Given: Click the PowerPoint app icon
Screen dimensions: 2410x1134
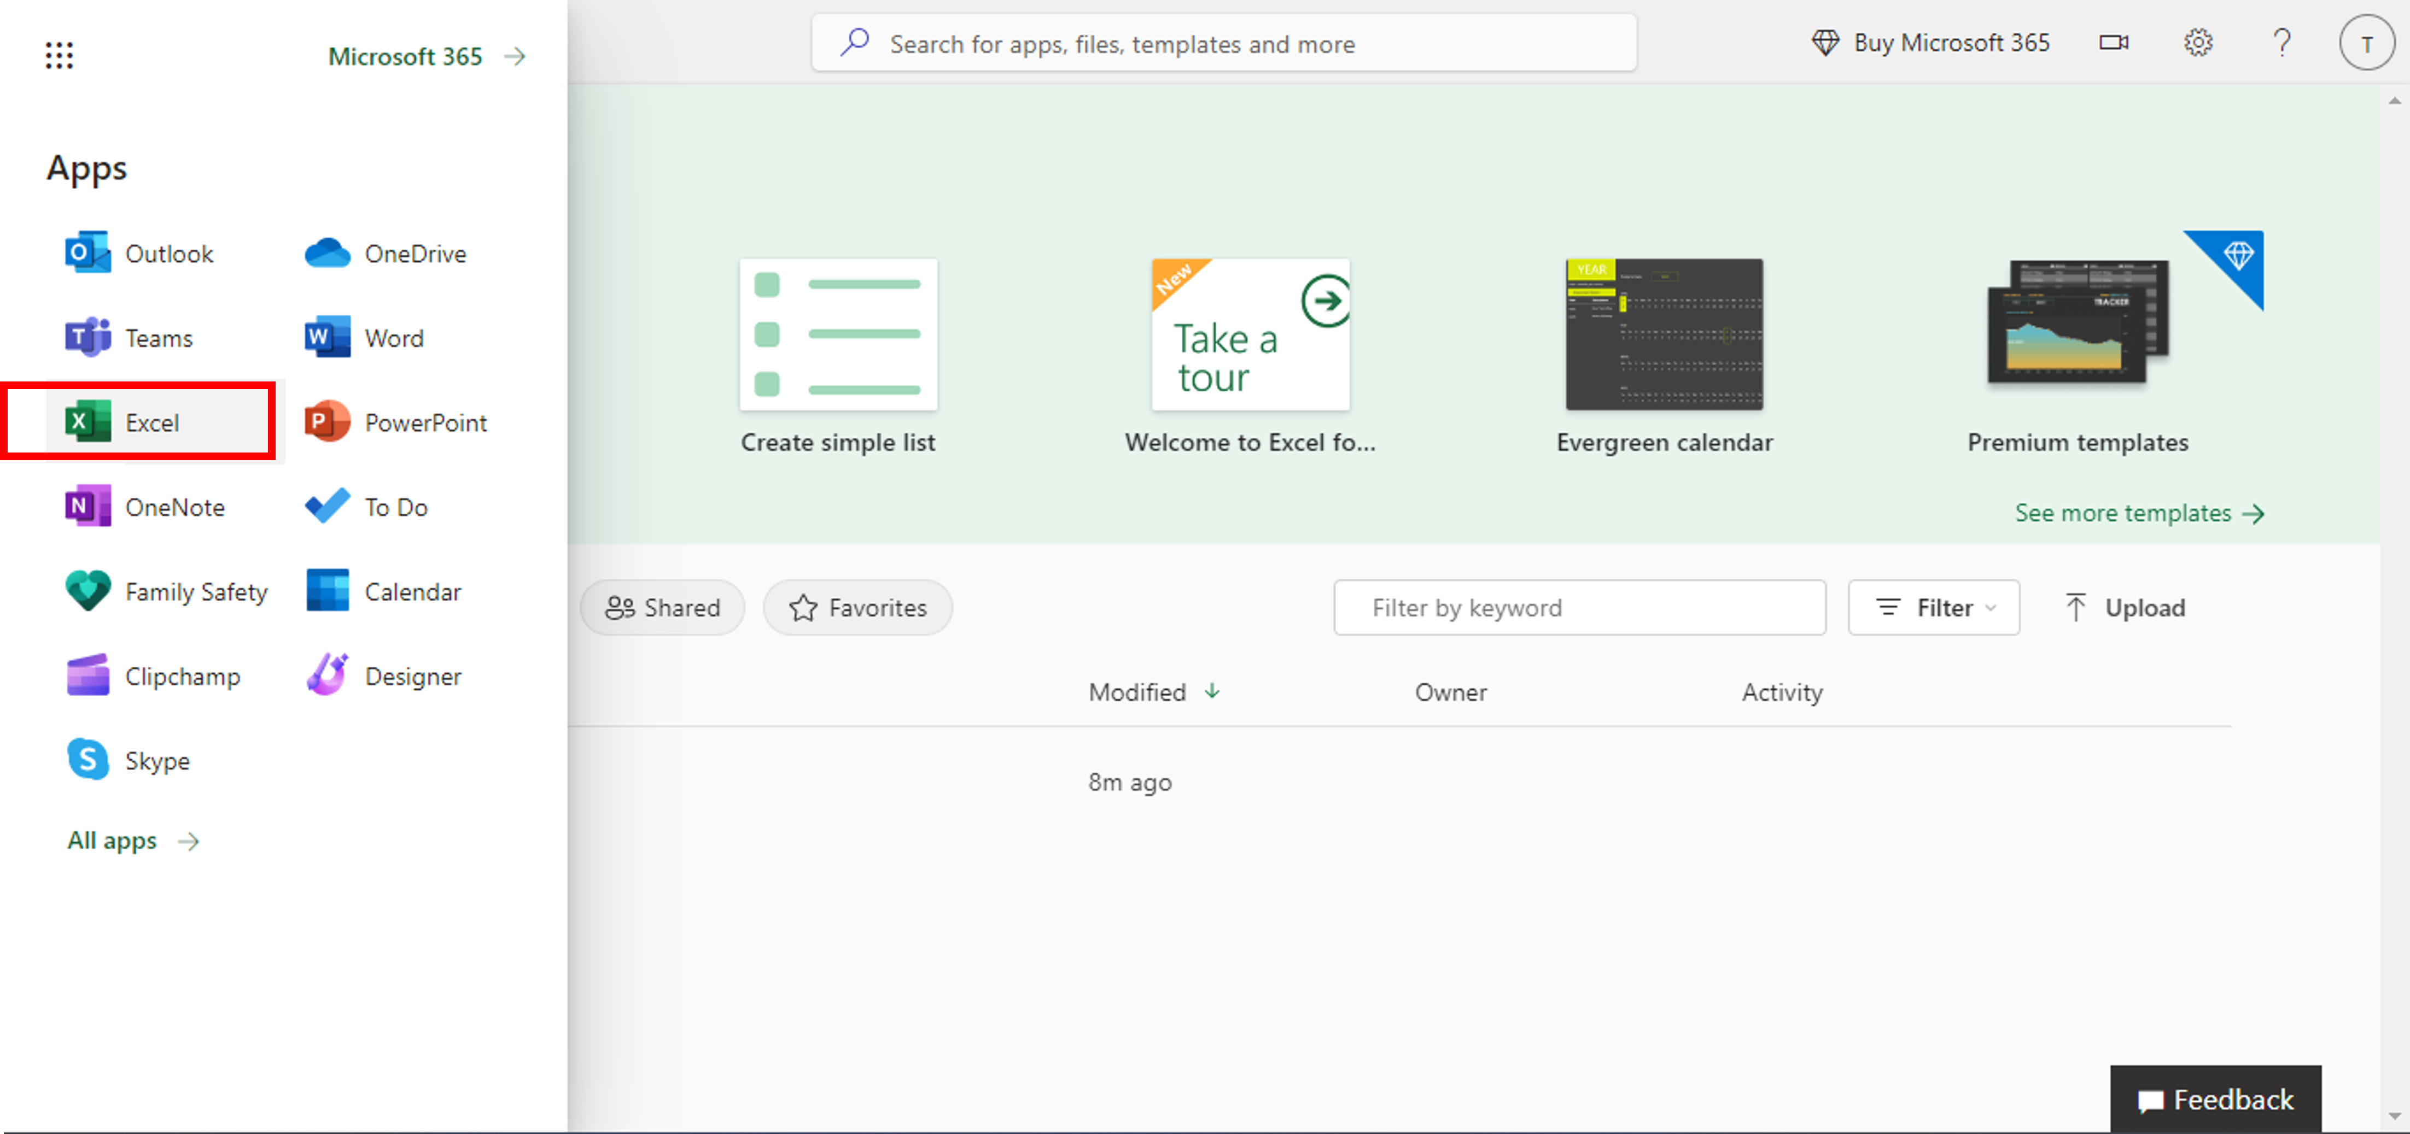Looking at the screenshot, I should [326, 422].
